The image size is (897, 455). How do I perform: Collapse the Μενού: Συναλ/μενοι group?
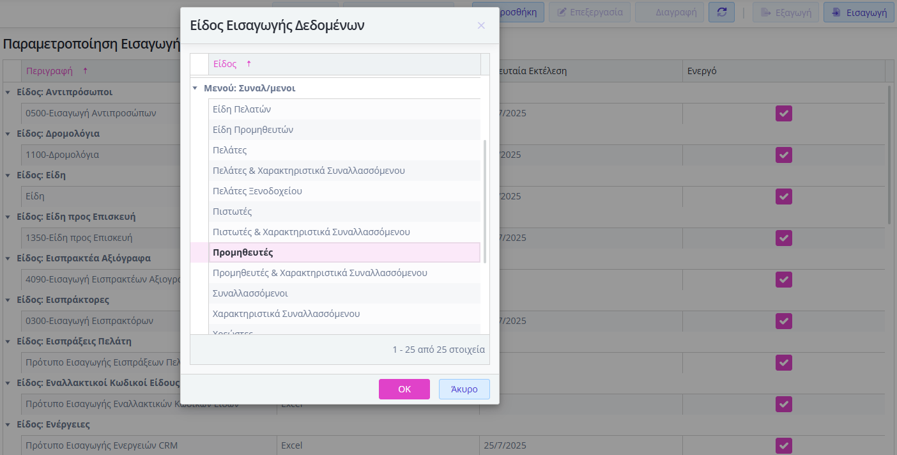point(195,88)
